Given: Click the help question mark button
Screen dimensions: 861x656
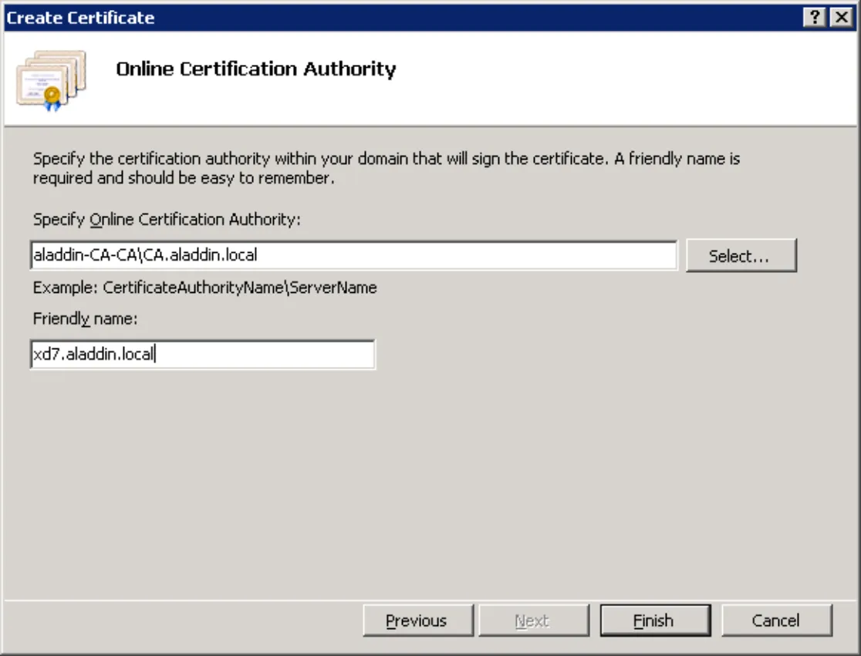Looking at the screenshot, I should tap(815, 18).
